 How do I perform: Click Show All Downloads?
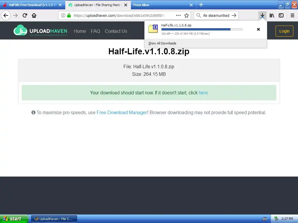point(162,43)
